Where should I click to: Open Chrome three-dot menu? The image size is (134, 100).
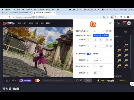click(x=132, y=17)
